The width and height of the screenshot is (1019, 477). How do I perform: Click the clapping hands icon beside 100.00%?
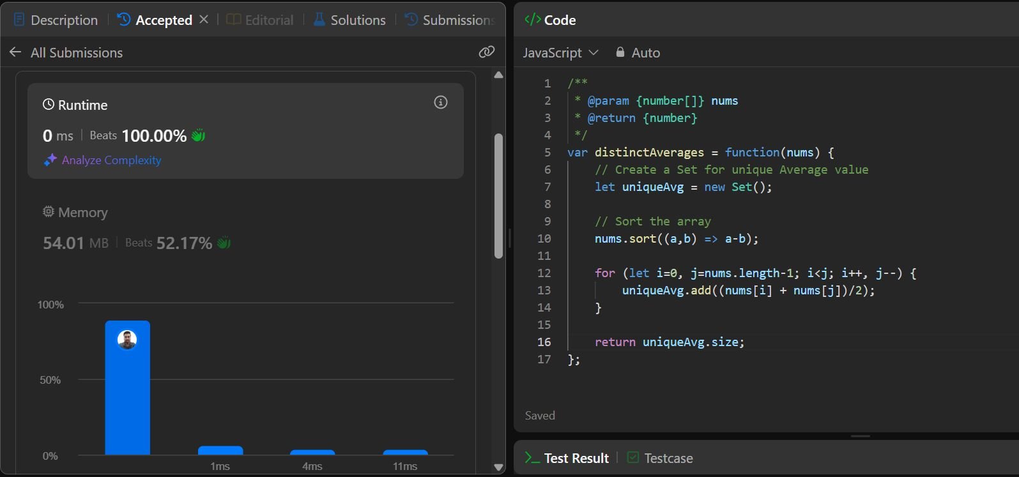click(199, 135)
